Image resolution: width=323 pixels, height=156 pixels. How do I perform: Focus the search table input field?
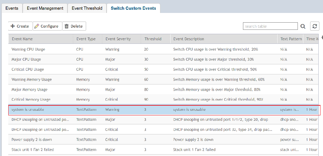pyautogui.click(x=270, y=26)
